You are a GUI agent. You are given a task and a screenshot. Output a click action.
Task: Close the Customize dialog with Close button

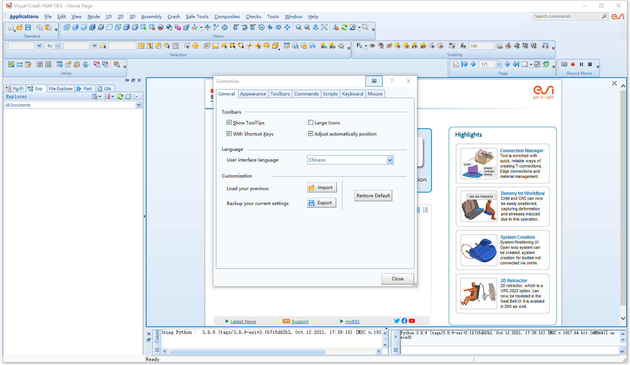click(x=398, y=279)
